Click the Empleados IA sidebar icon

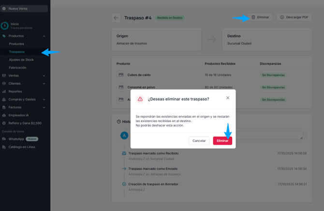(x=4, y=115)
